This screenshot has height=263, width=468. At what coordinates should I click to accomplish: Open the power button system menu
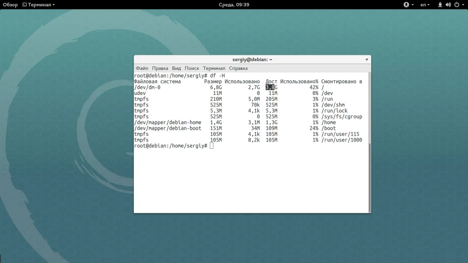456,5
